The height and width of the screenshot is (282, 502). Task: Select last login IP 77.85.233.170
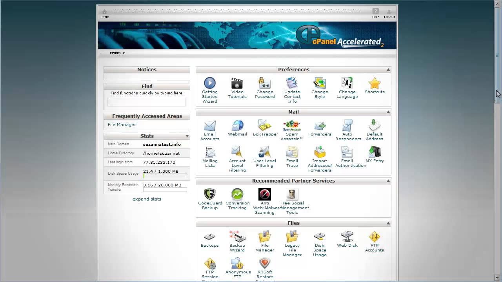[159, 162]
